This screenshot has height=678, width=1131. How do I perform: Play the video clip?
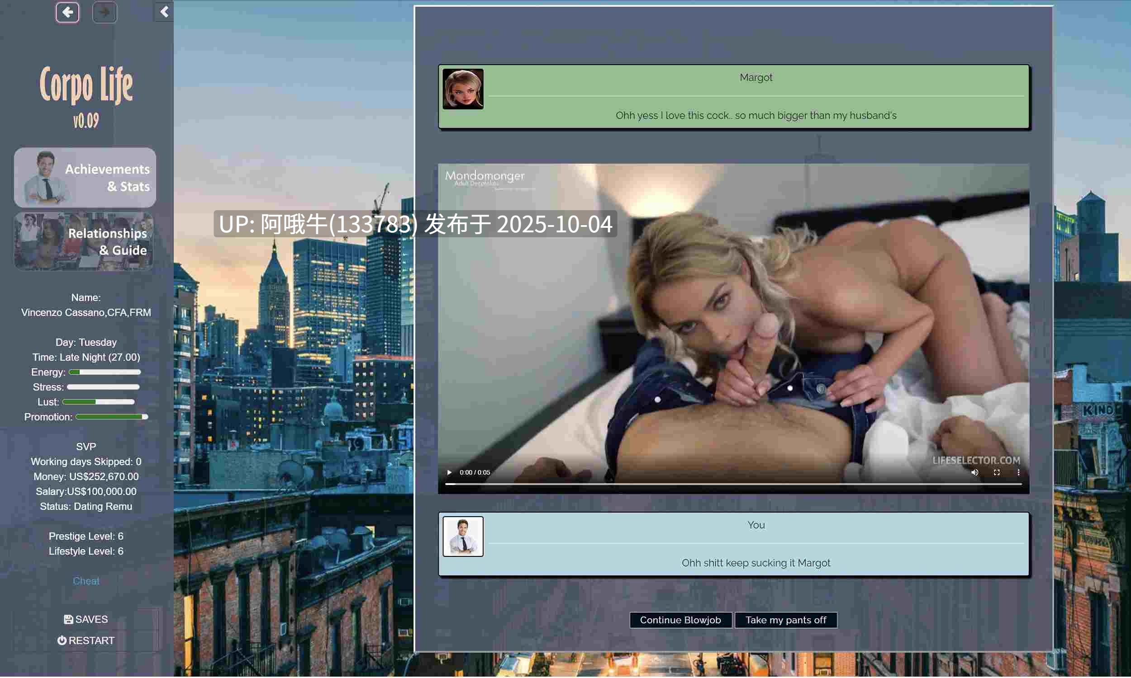[449, 472]
